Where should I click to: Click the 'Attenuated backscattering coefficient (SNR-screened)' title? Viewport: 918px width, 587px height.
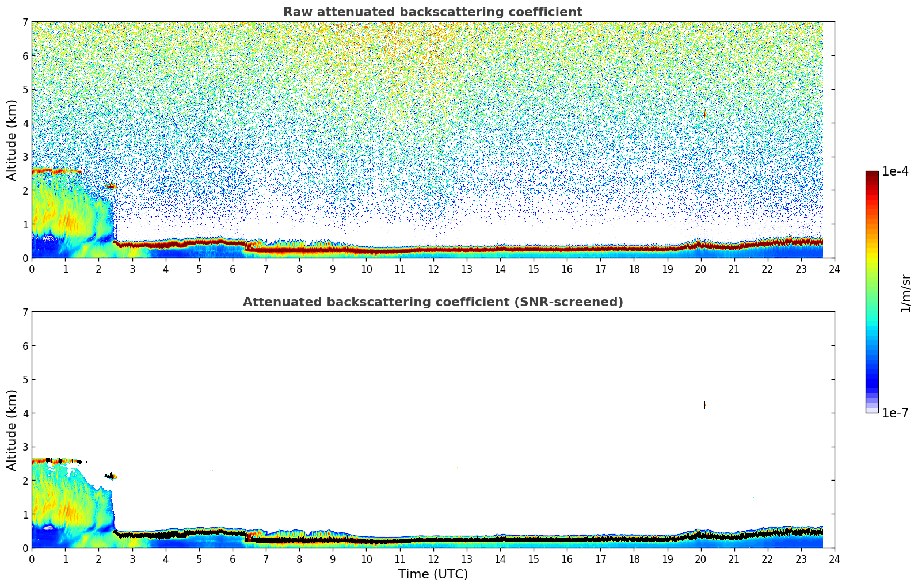pyautogui.click(x=433, y=302)
